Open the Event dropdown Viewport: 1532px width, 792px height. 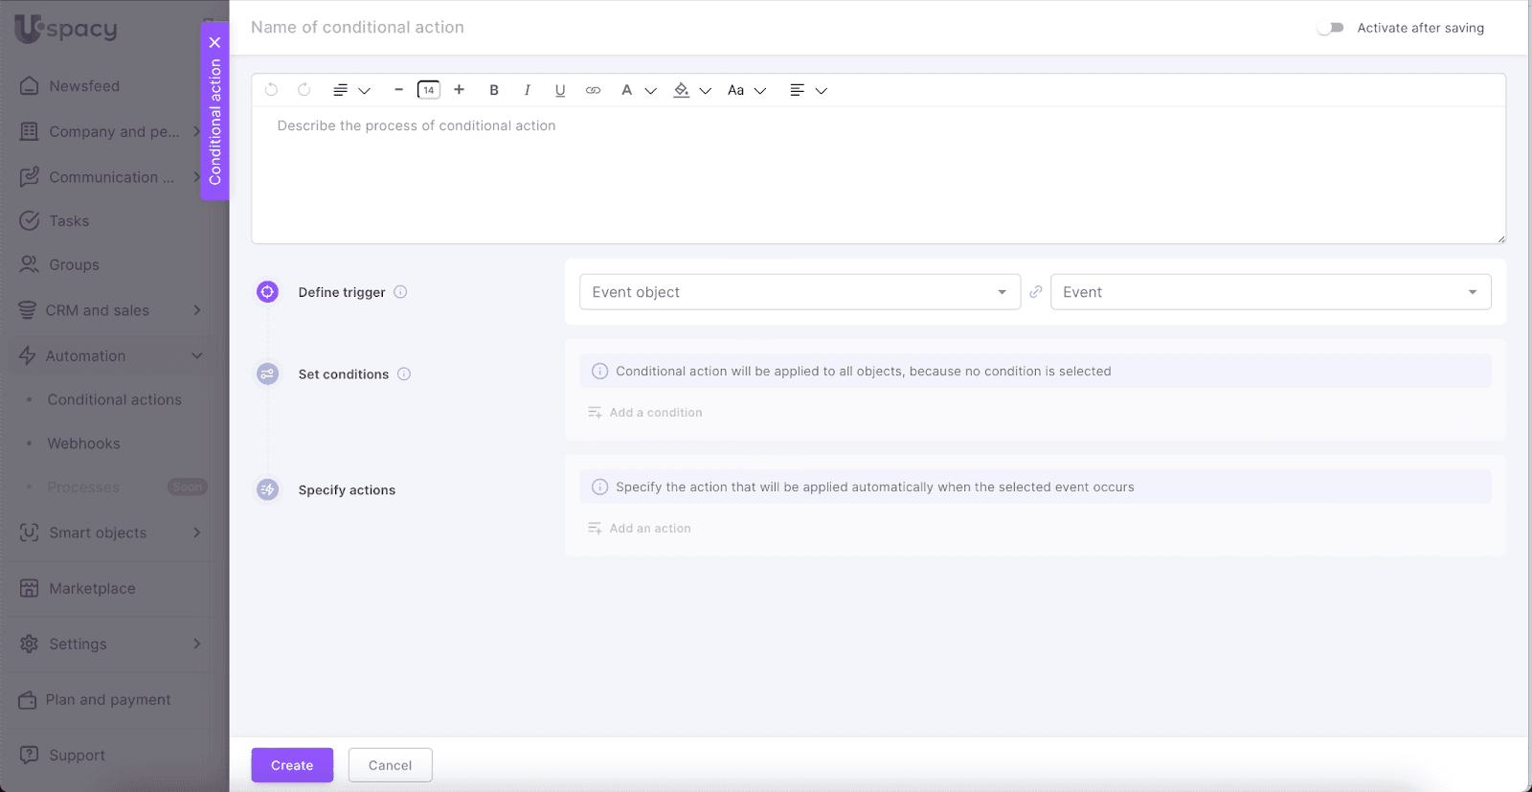[1270, 292]
